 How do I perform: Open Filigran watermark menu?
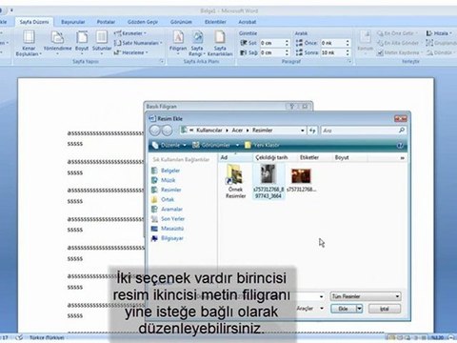(178, 42)
